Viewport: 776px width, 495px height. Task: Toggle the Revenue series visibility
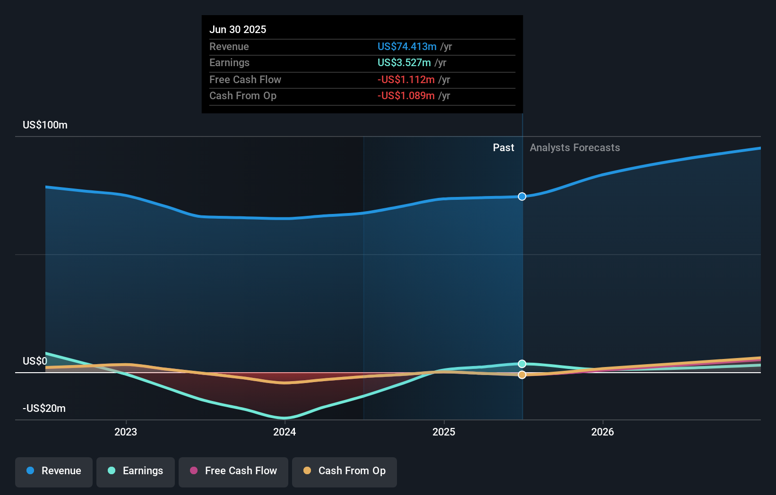click(x=53, y=471)
